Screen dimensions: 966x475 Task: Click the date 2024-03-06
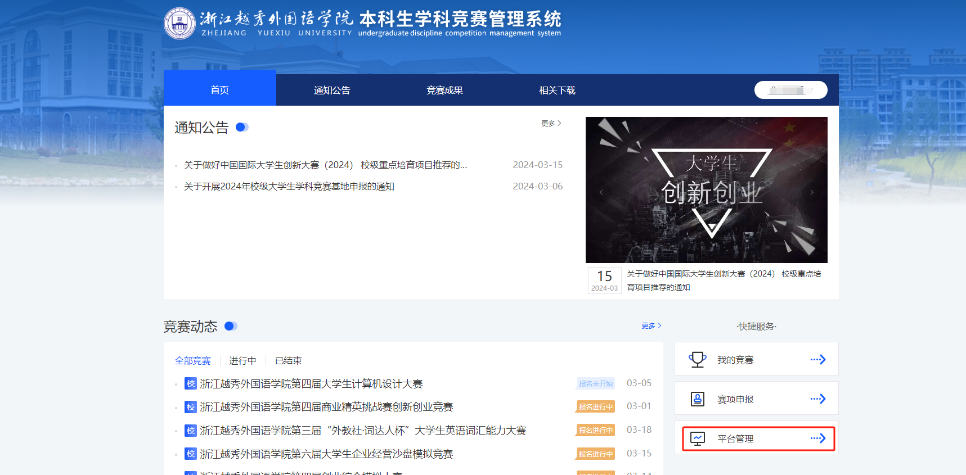coord(538,186)
